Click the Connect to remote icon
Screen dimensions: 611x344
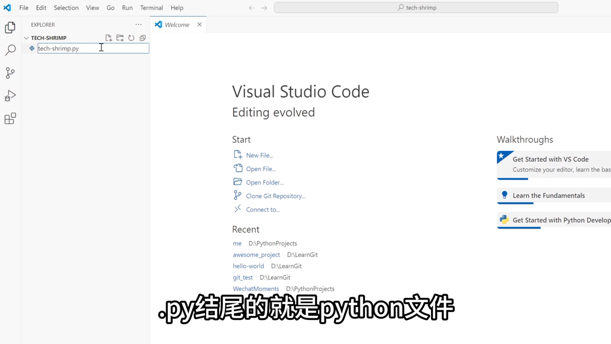[238, 209]
